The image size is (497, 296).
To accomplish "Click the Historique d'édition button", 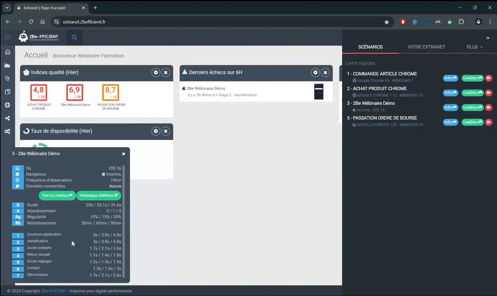I will coord(99,196).
